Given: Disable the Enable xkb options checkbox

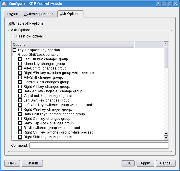Looking at the screenshot, I should point(10,23).
